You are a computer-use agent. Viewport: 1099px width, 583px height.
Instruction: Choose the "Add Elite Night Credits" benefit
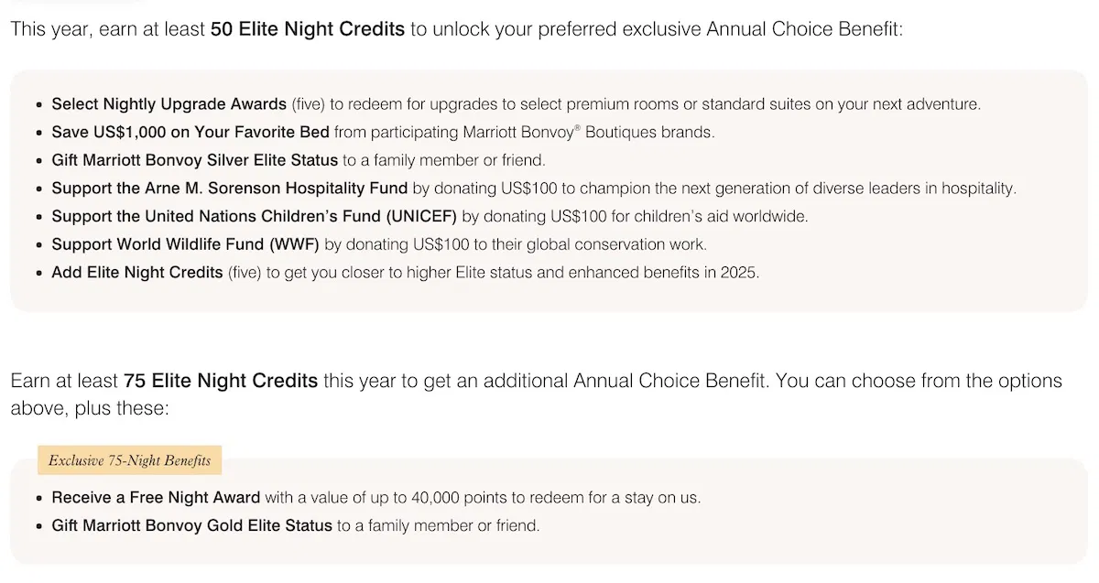tap(137, 273)
